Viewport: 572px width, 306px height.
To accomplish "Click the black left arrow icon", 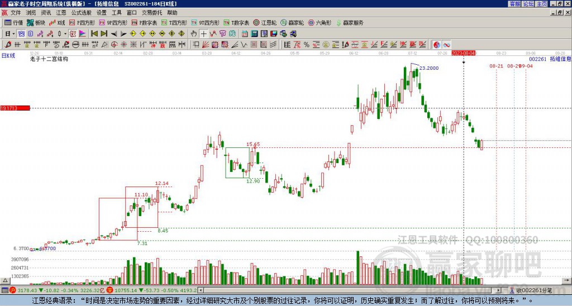I will [114, 34].
